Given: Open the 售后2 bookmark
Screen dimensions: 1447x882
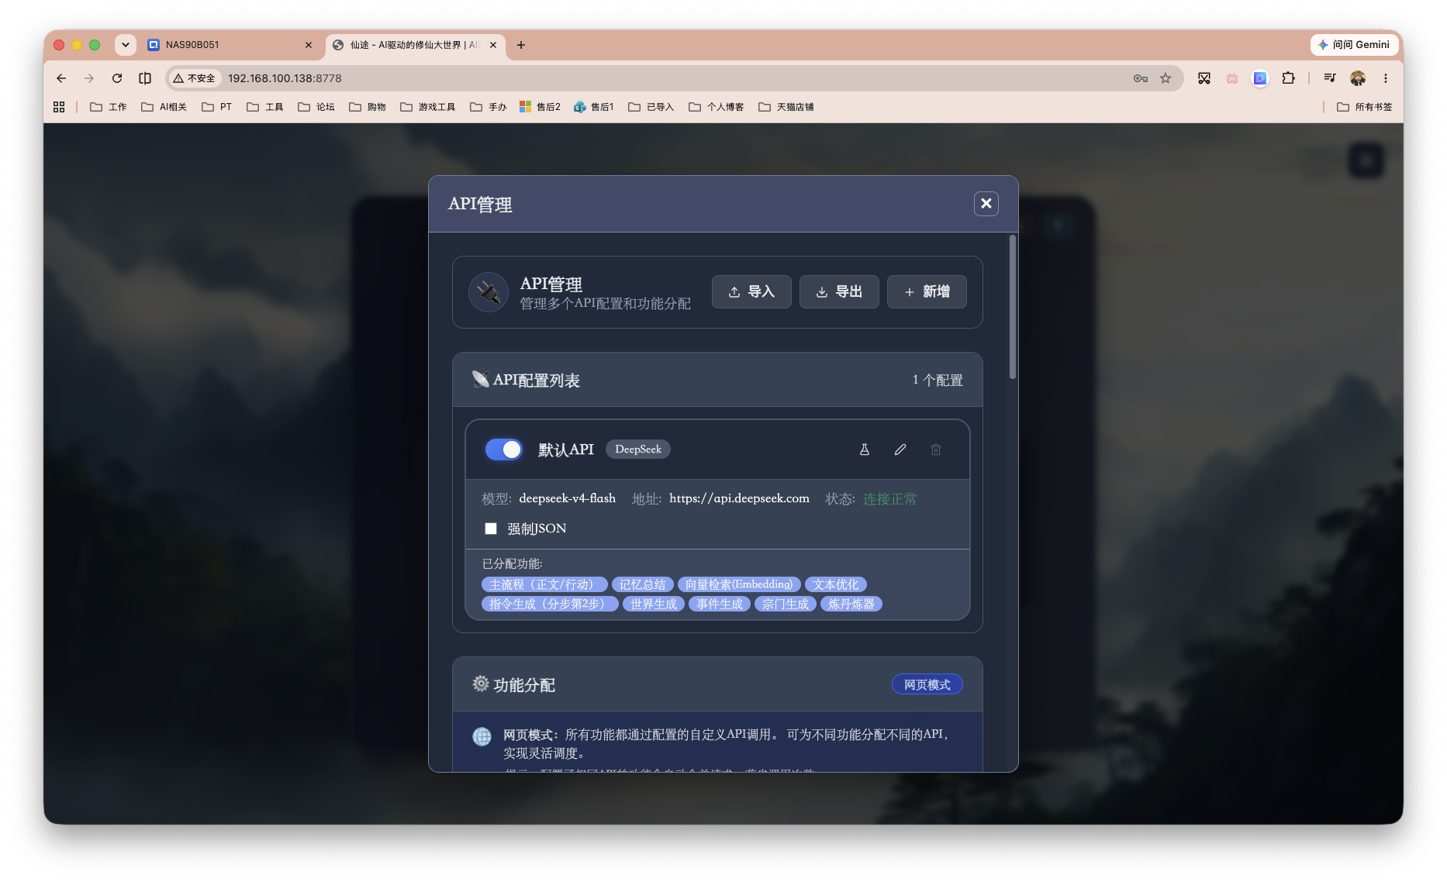Looking at the screenshot, I should tap(540, 107).
